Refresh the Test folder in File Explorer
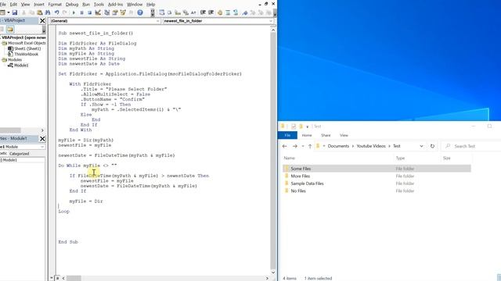This screenshot has height=281, width=501. pos(432,146)
